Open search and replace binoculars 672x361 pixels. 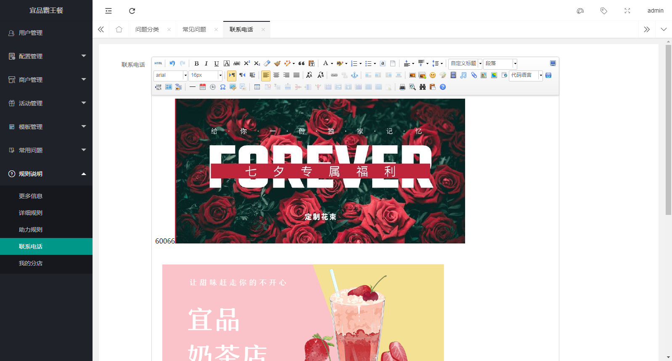click(423, 87)
